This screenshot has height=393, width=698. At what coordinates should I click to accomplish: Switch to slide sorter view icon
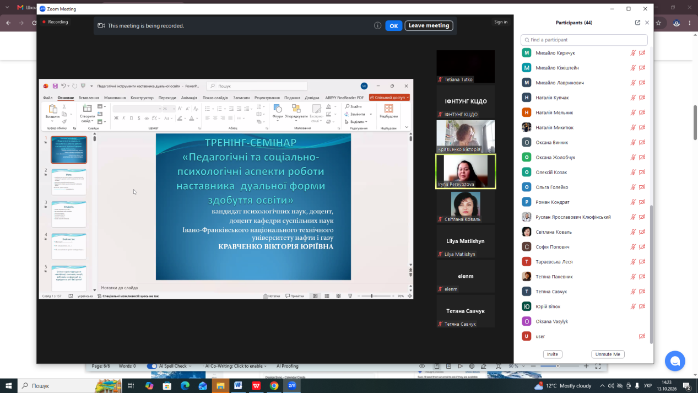pos(327,296)
